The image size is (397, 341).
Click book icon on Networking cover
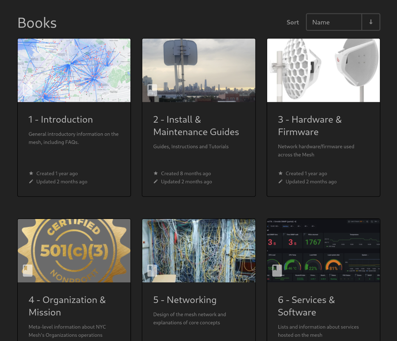tap(152, 270)
